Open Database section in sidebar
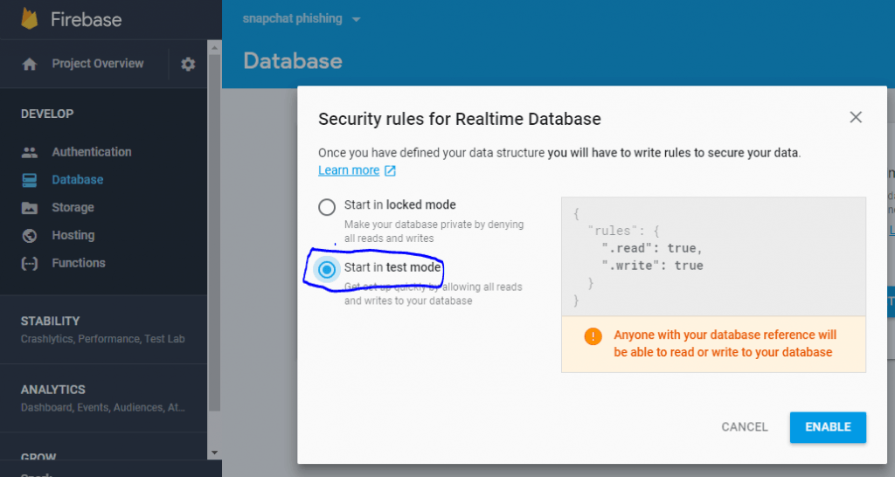The image size is (895, 477). click(78, 180)
